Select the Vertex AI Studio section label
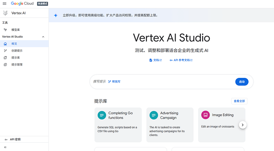This screenshot has height=151, width=274. [12, 36]
